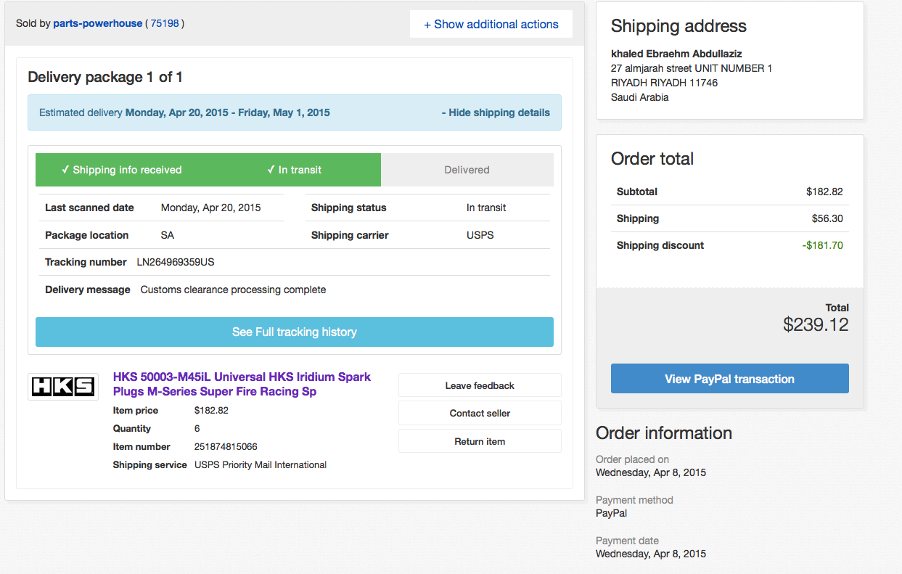Click the $239.12 order total amount

(x=816, y=324)
